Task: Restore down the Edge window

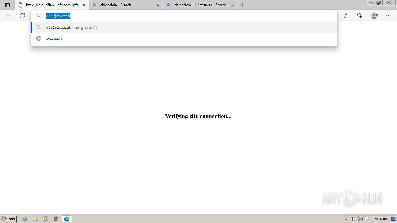Action: click(379, 3)
